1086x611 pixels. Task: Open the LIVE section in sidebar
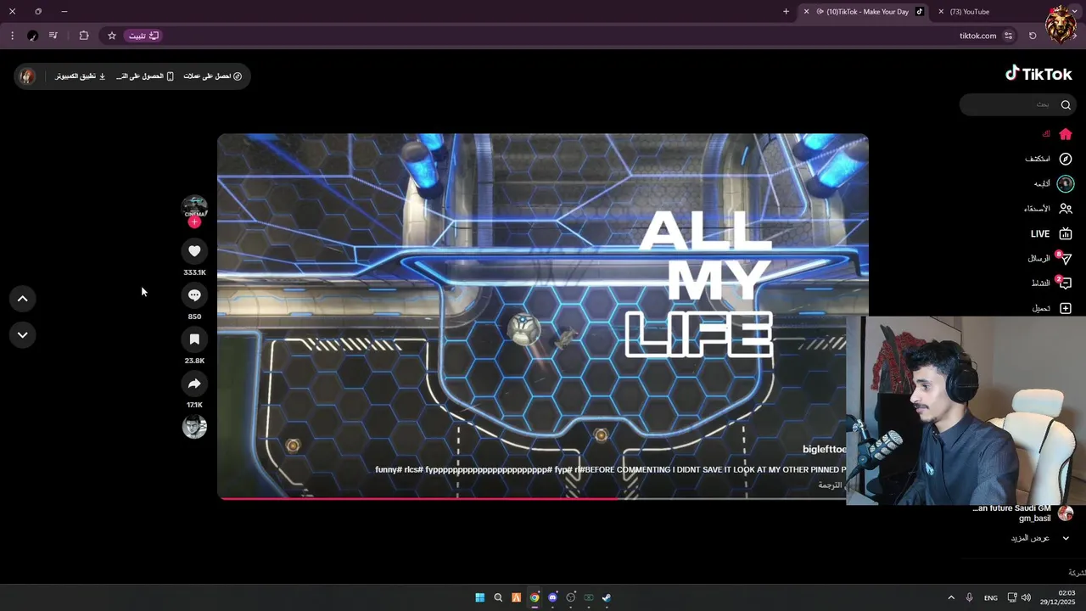click(x=1051, y=233)
